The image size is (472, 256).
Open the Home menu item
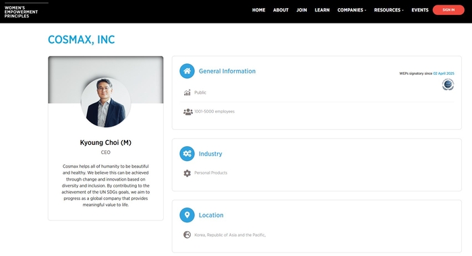pos(258,10)
